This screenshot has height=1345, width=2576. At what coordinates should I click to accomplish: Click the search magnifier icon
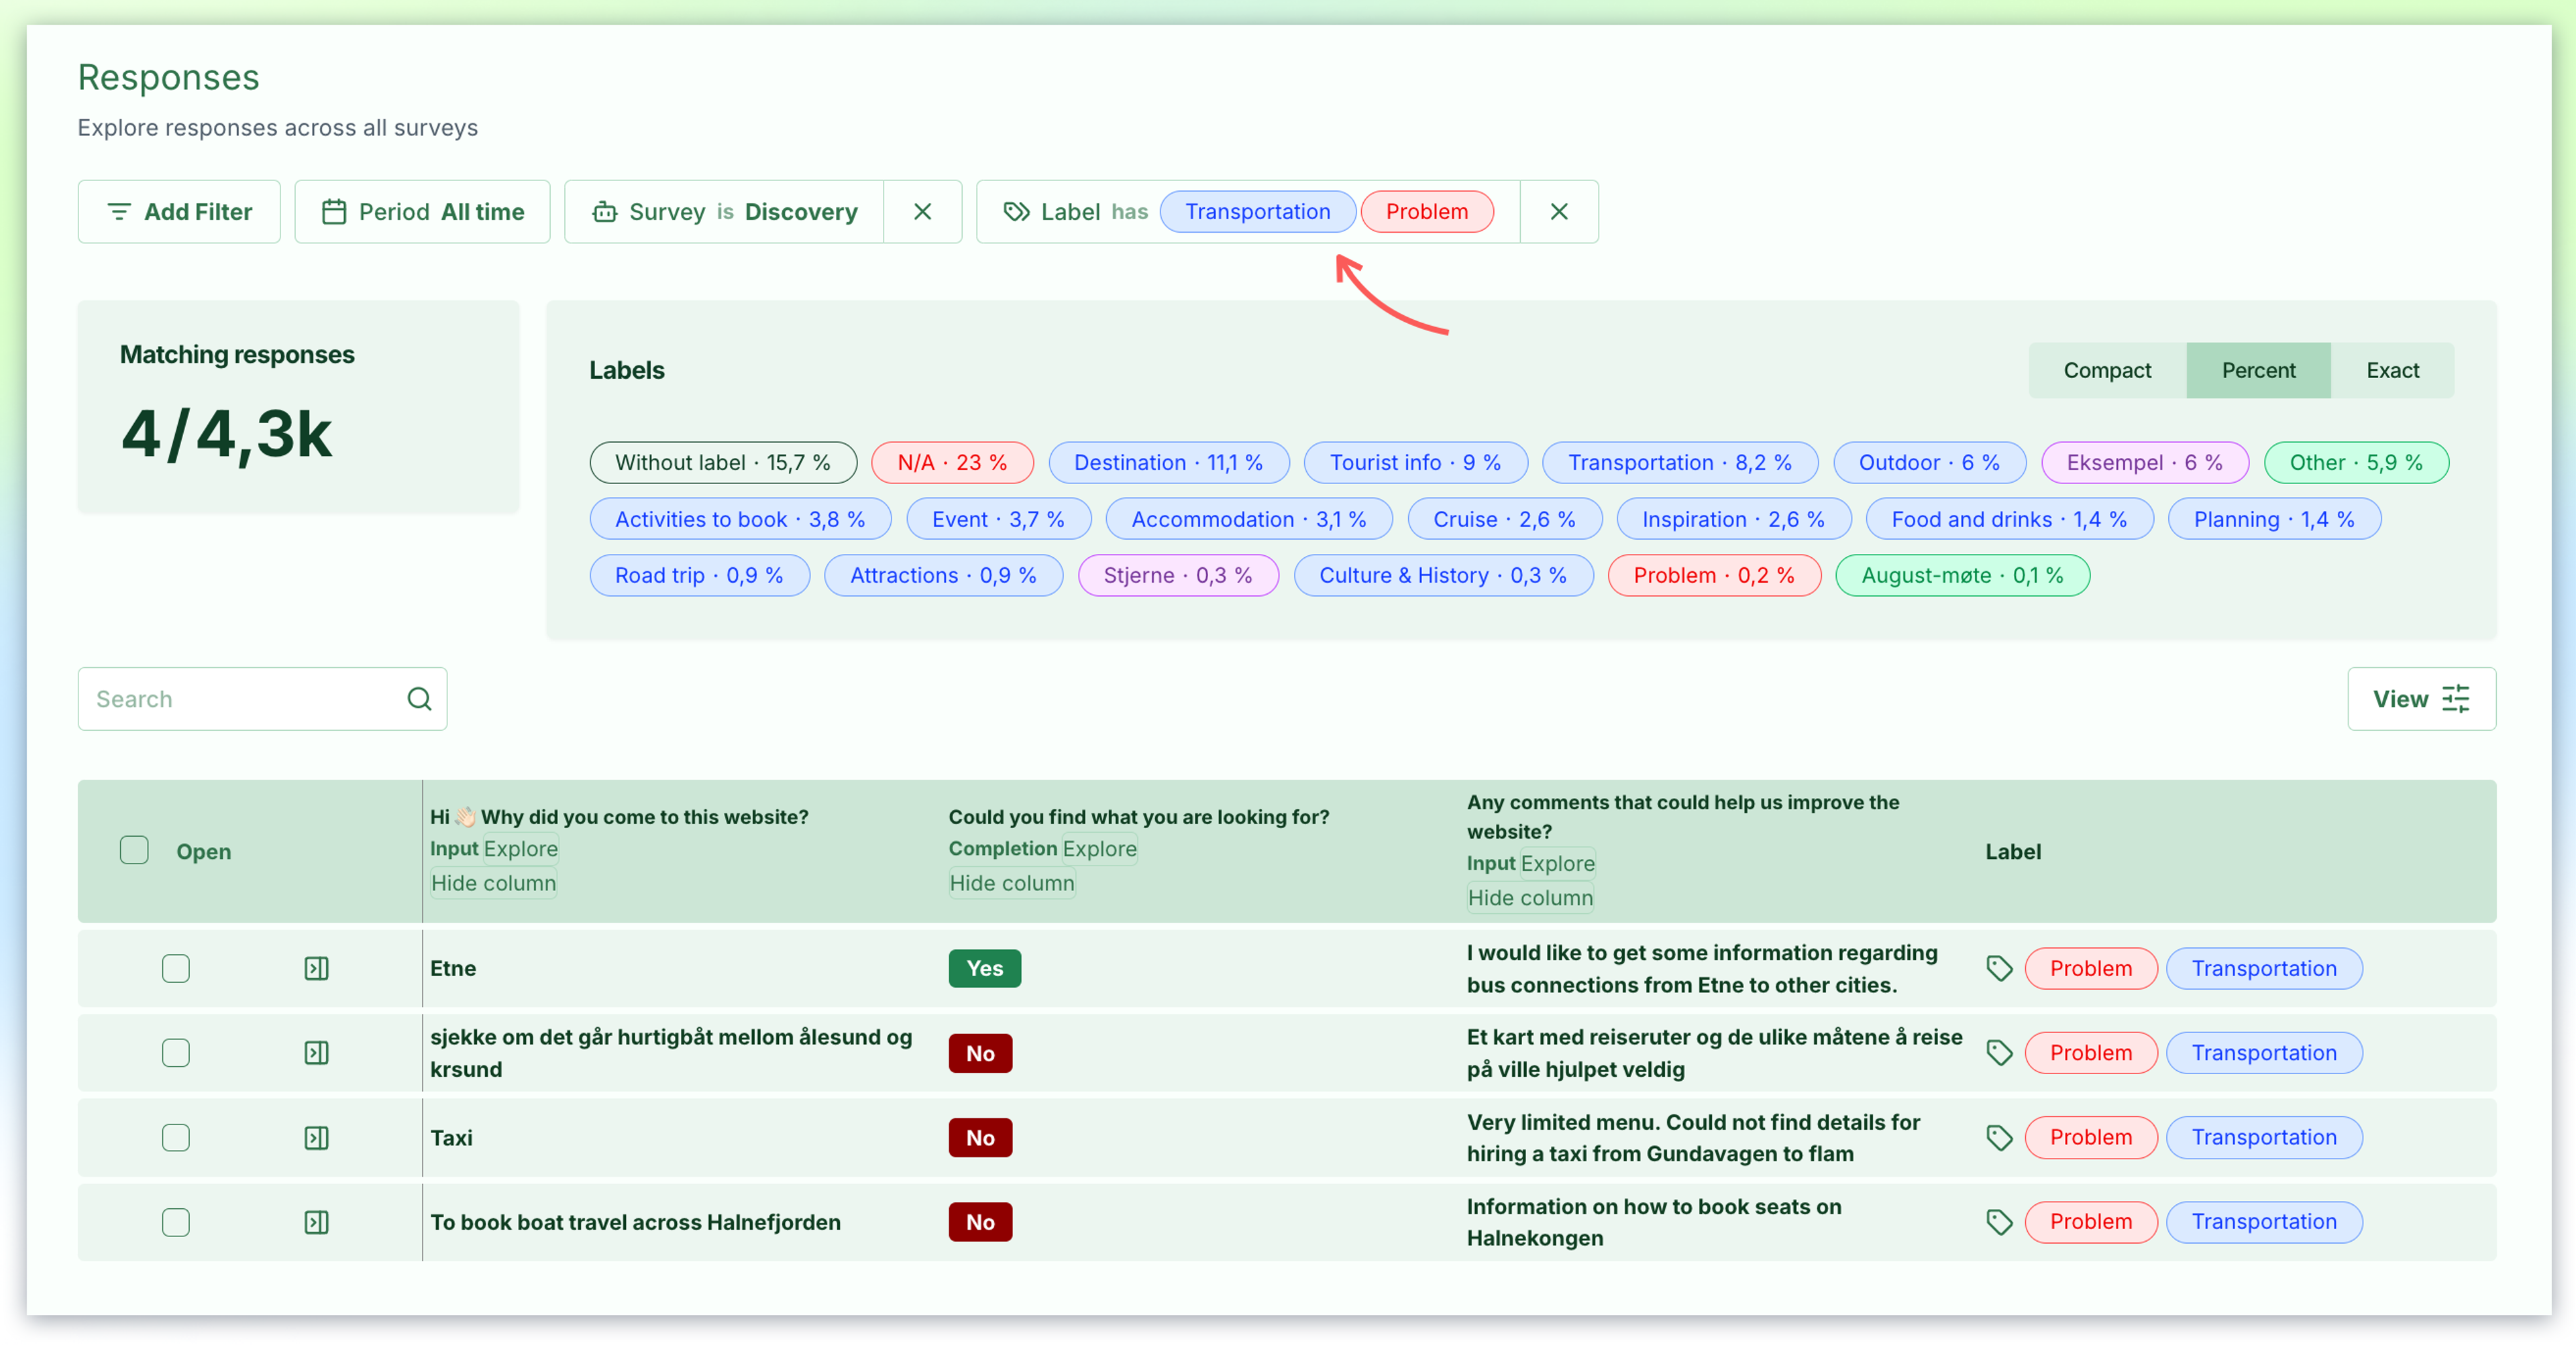(419, 699)
